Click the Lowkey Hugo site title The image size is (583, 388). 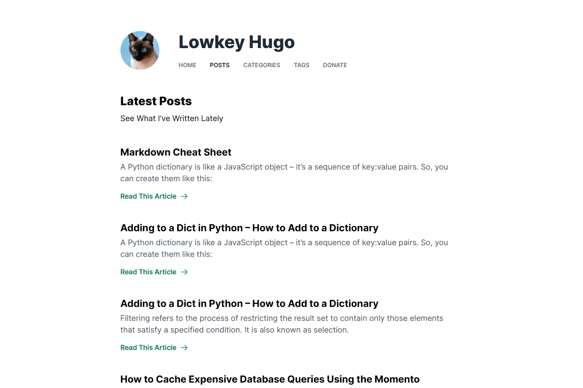[236, 42]
